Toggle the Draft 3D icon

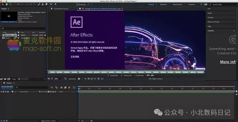point(57,88)
